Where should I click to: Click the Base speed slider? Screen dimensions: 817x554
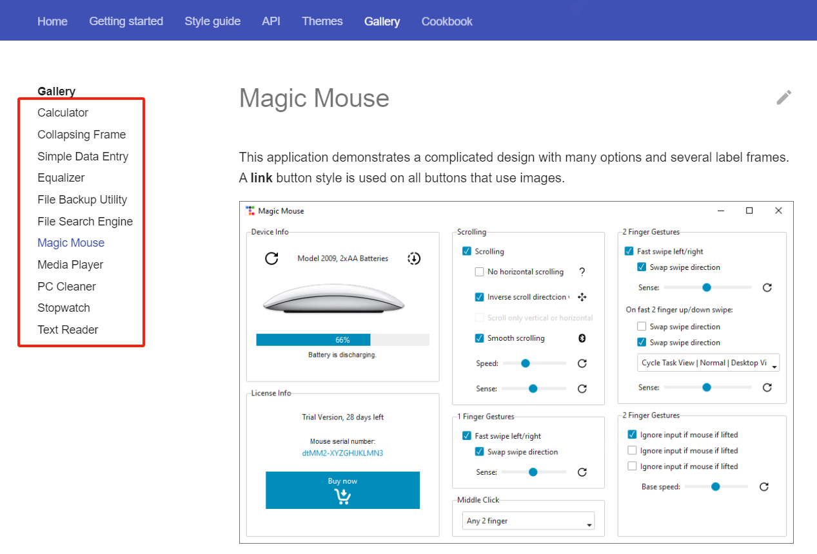[716, 487]
